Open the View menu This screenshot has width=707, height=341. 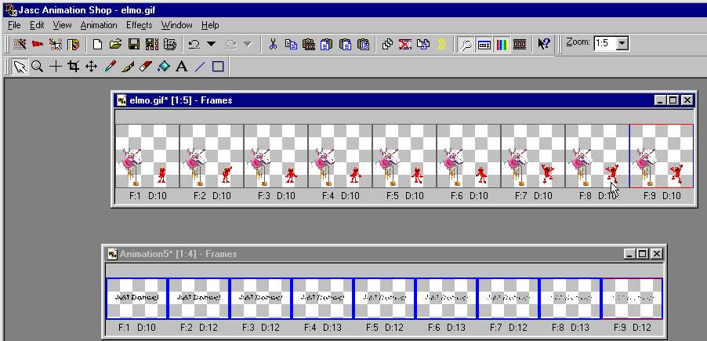[62, 25]
